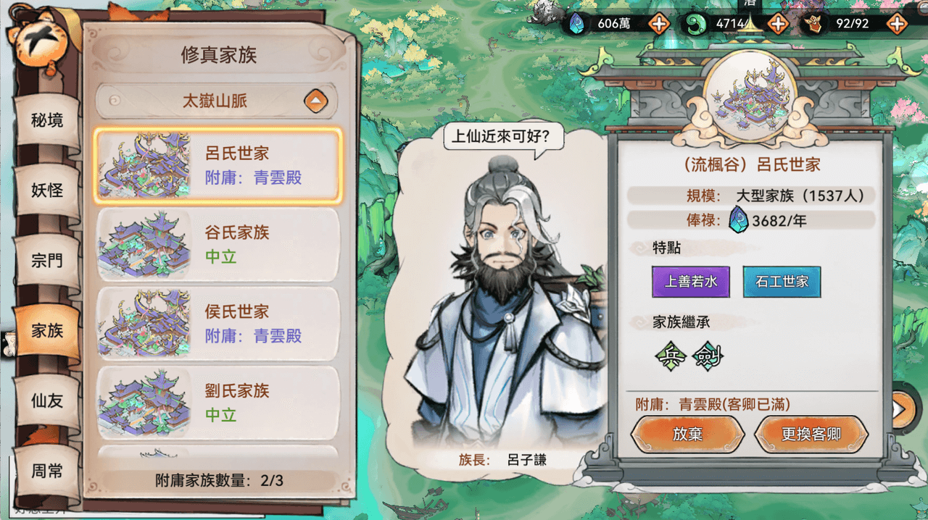Viewport: 928px width, 520px height.
Task: Collapse the 太嶽山脈 region list
Action: (x=316, y=101)
